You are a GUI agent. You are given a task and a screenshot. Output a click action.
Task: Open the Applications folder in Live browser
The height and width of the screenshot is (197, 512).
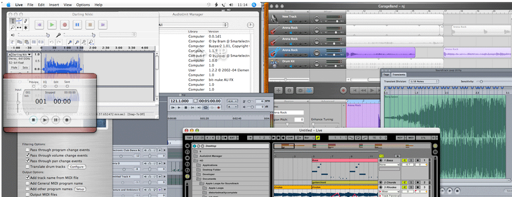(x=210, y=166)
